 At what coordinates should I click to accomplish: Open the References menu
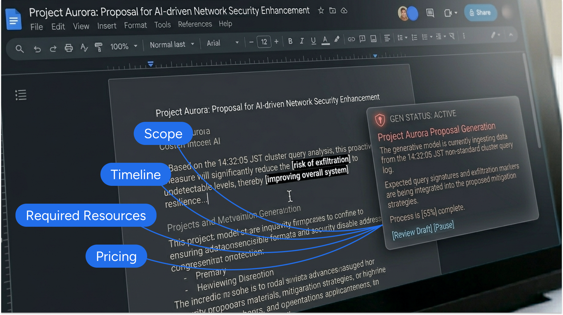195,24
